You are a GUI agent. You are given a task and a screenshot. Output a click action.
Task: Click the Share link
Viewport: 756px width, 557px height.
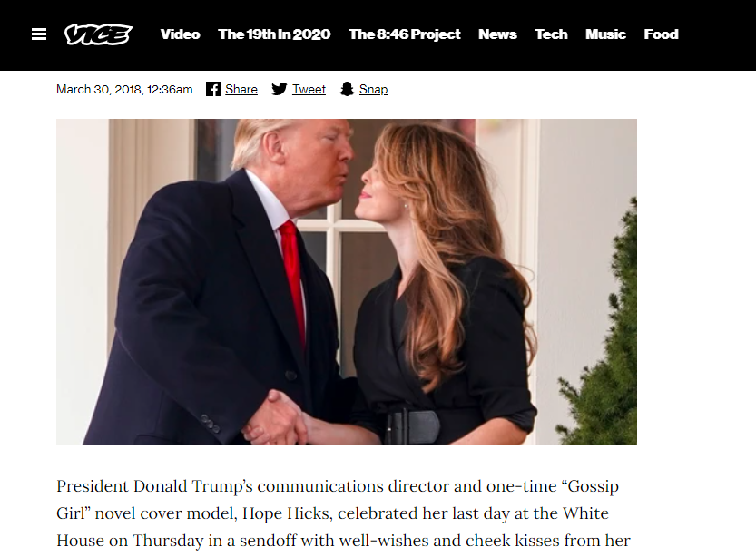[241, 90]
